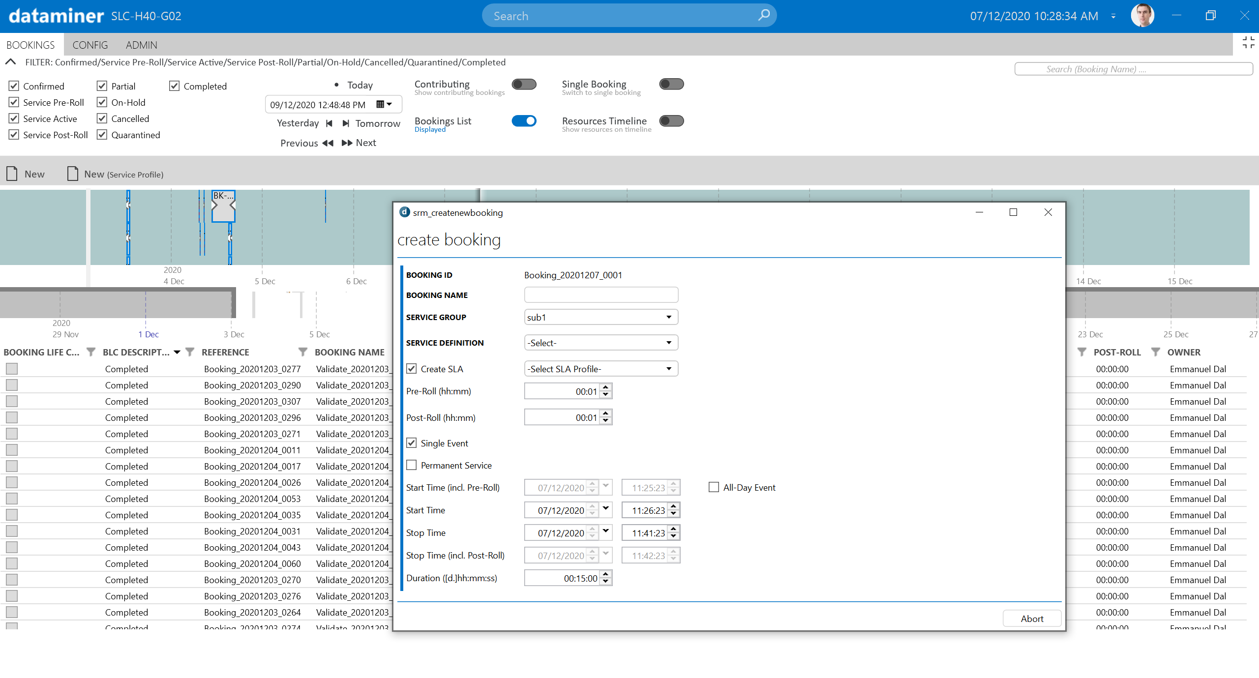Click the Booking Name input field
The height and width of the screenshot is (678, 1259).
click(x=600, y=295)
